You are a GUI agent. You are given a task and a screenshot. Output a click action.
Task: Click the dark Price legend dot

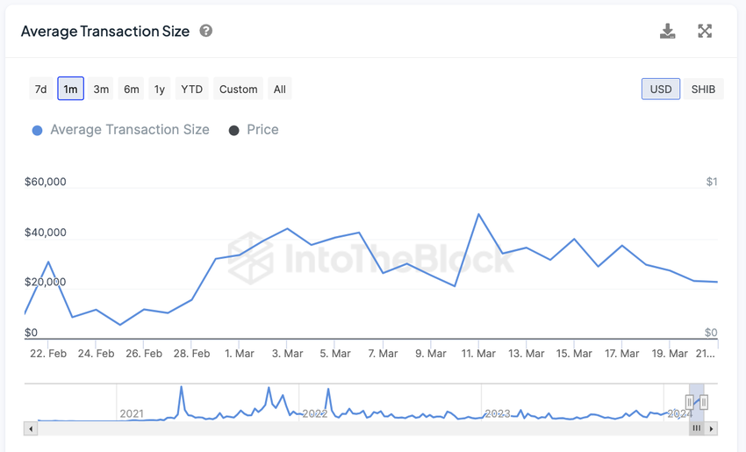233,131
